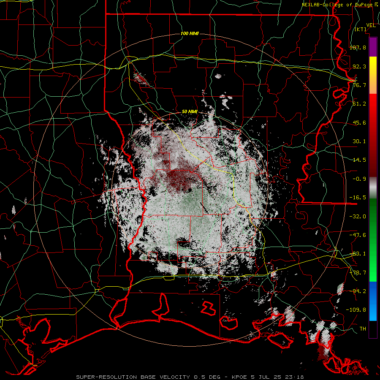Click the -0.9 velocity legend value
Screen dimensions: 380x380
point(359,179)
